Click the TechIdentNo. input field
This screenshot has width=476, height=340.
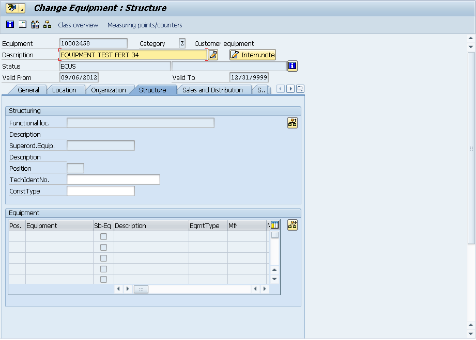[x=113, y=180]
